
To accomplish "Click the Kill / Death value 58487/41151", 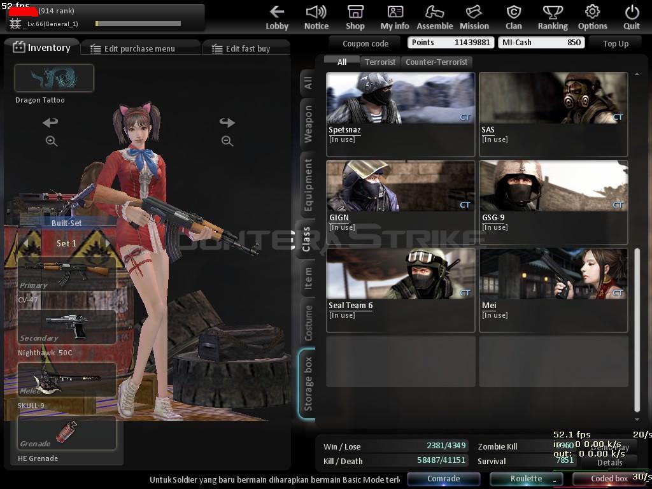I will point(441,460).
